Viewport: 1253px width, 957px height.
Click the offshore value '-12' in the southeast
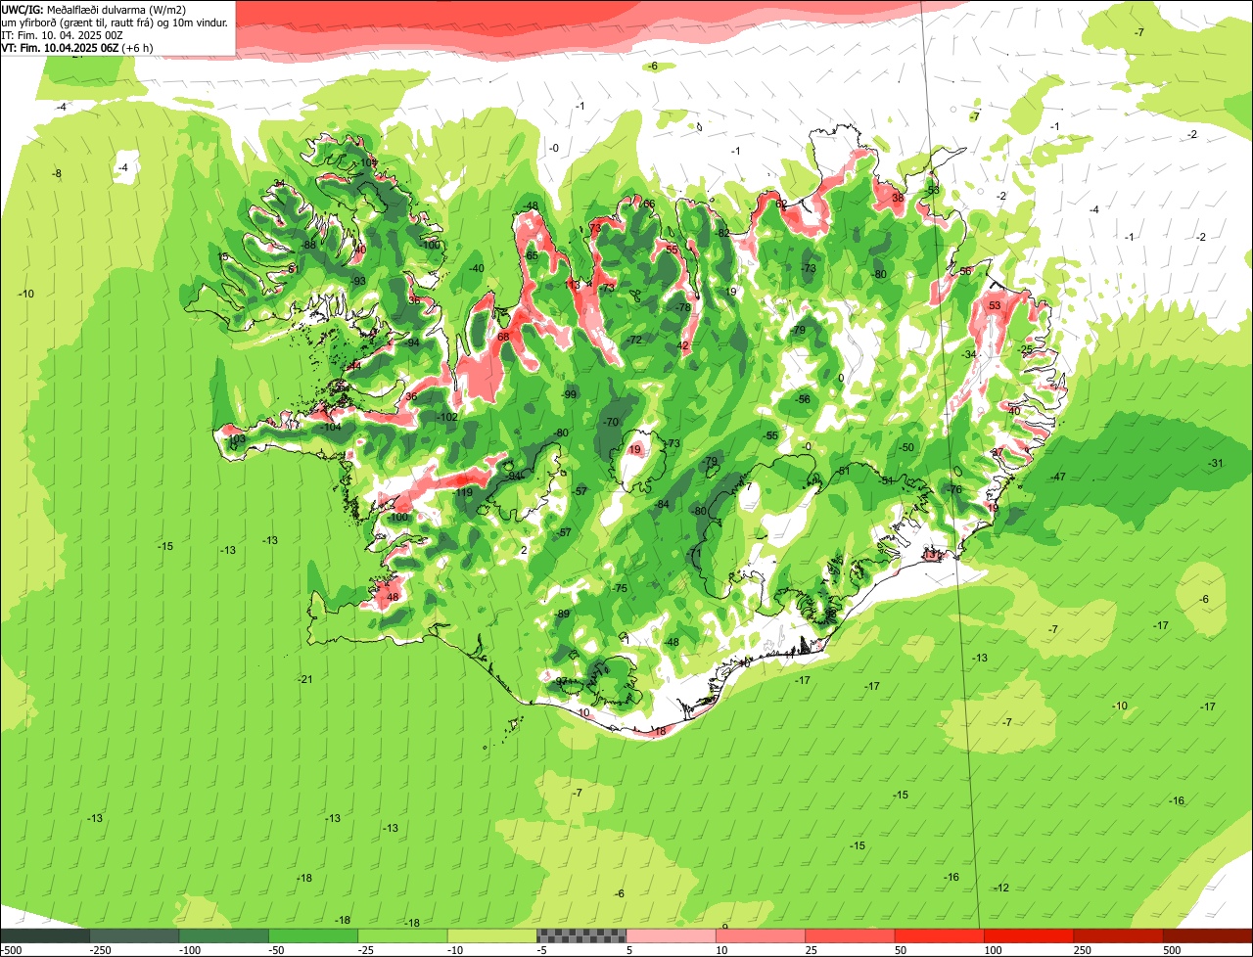click(x=1001, y=888)
